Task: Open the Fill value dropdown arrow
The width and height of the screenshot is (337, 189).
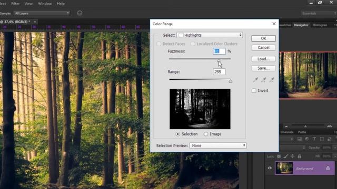Action: (334, 156)
